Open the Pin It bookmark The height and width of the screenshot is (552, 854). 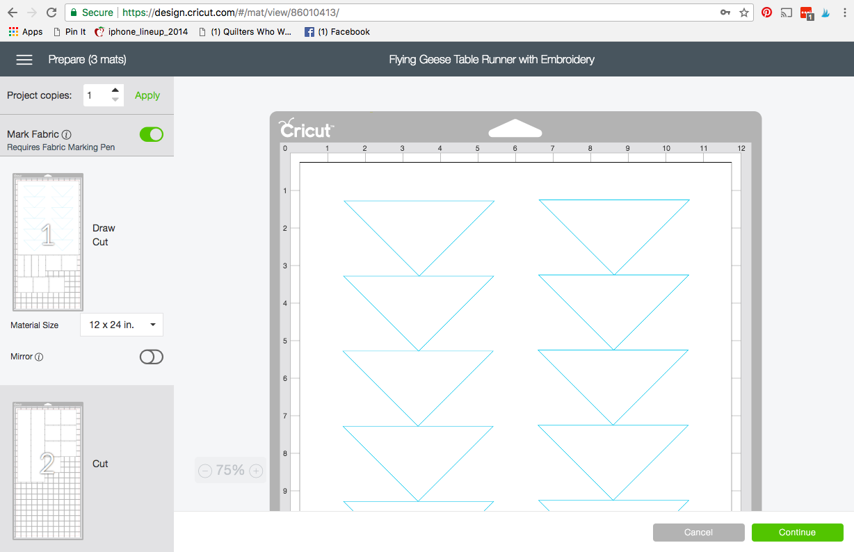70,32
